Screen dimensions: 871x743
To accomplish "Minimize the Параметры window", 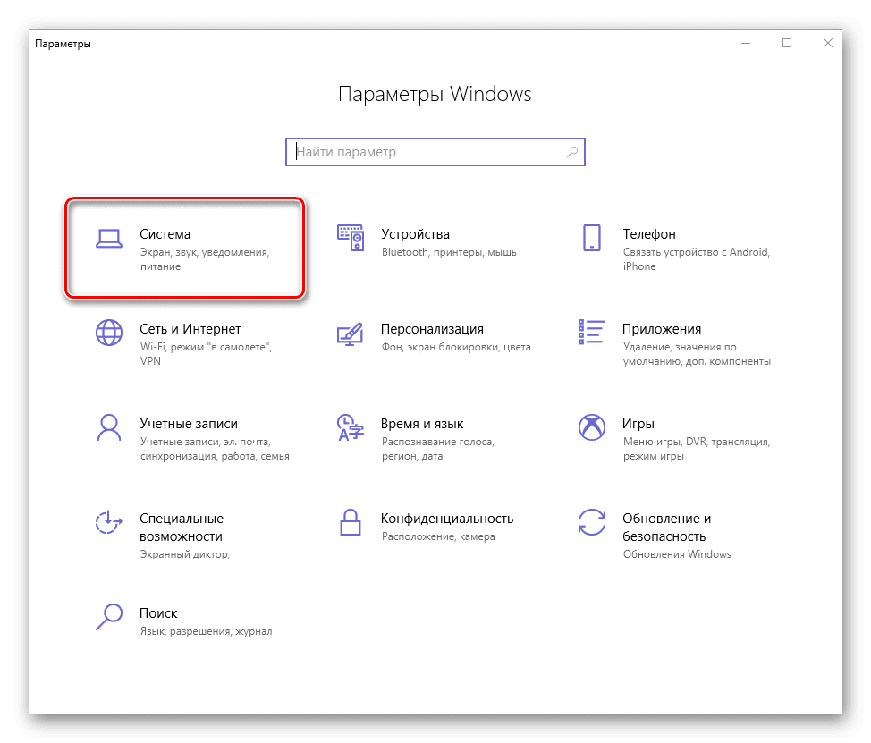I will [x=746, y=43].
